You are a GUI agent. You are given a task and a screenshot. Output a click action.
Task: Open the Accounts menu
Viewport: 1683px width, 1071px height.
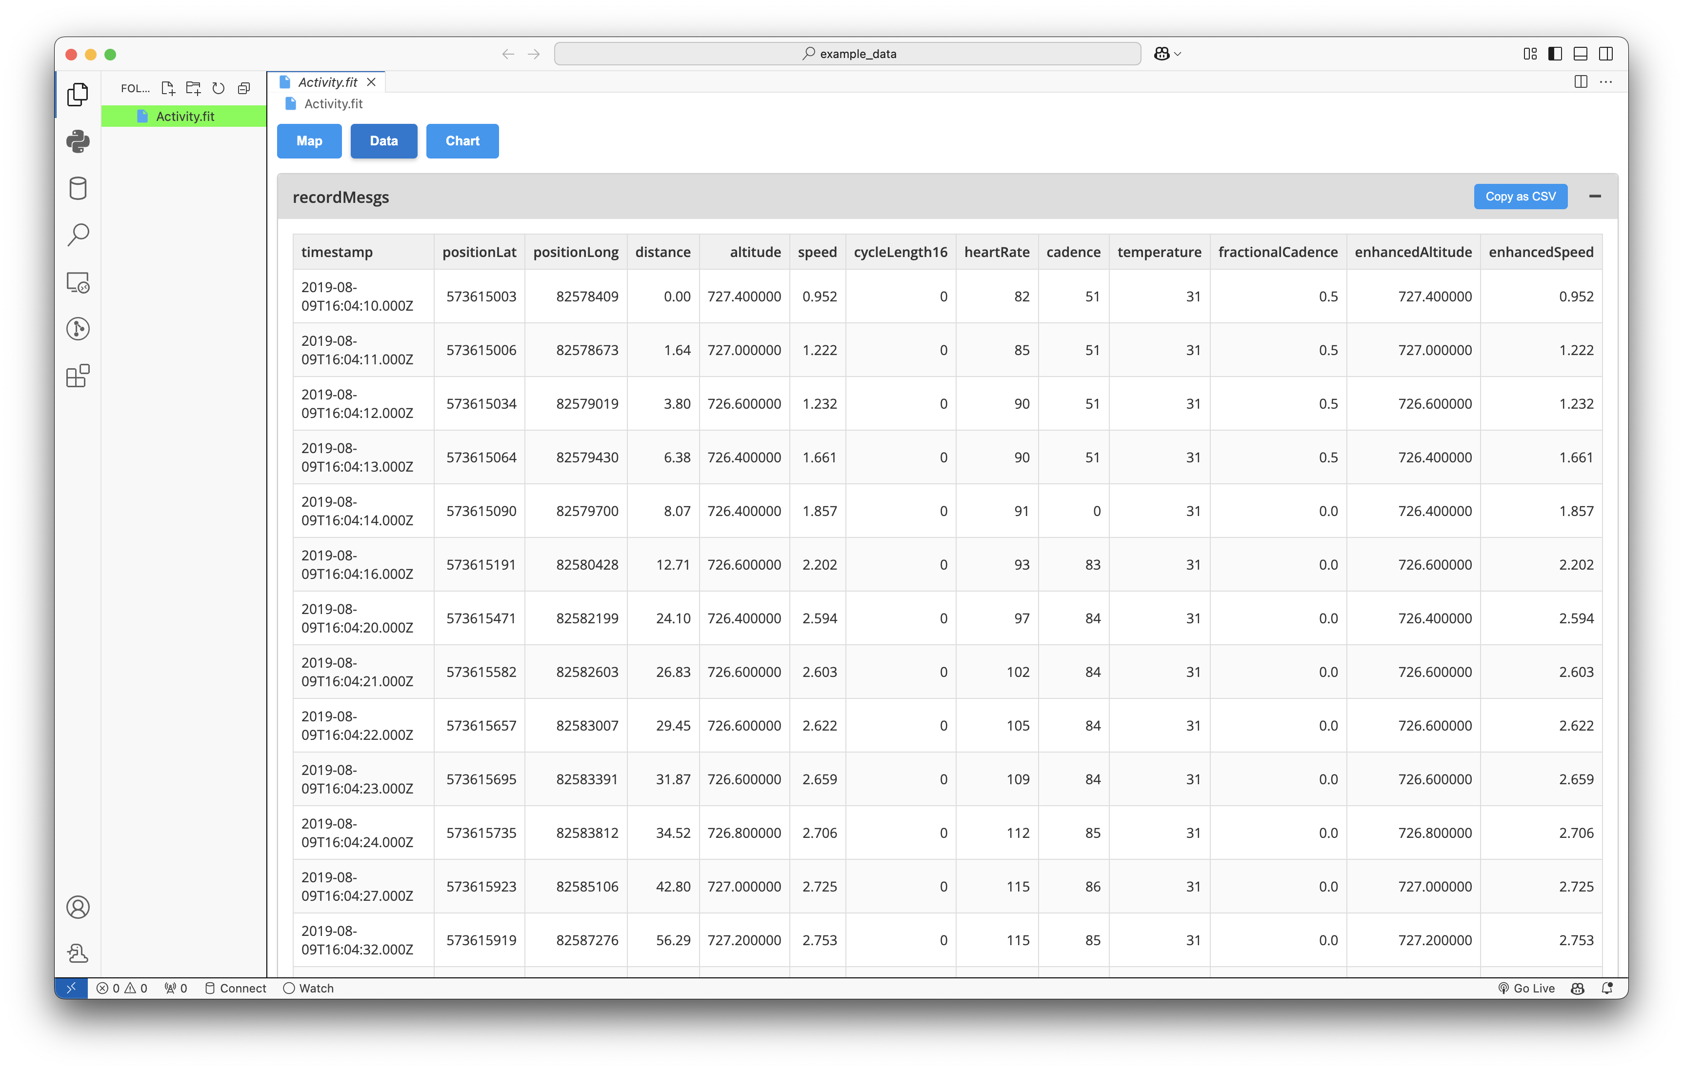(78, 907)
